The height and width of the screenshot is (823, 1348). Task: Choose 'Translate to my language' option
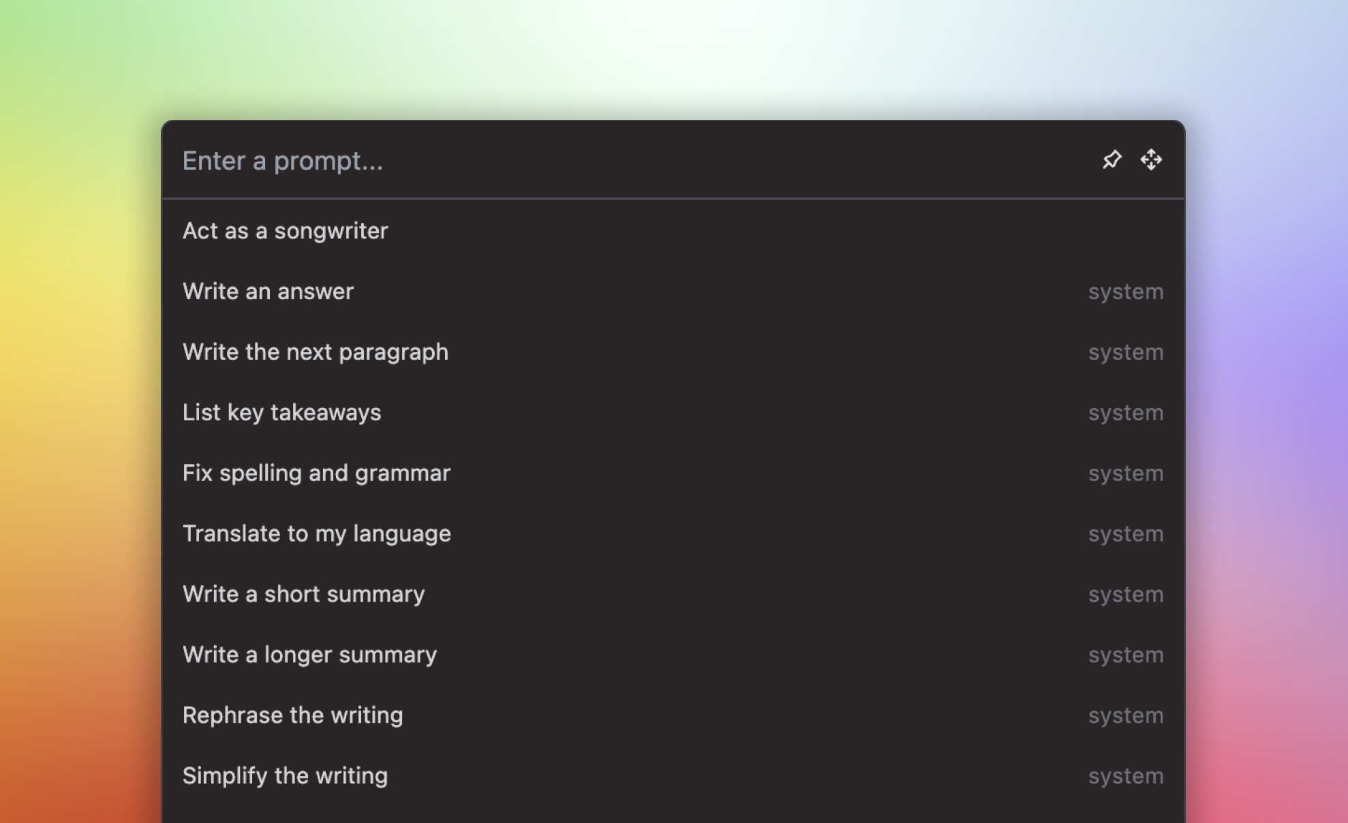[316, 533]
